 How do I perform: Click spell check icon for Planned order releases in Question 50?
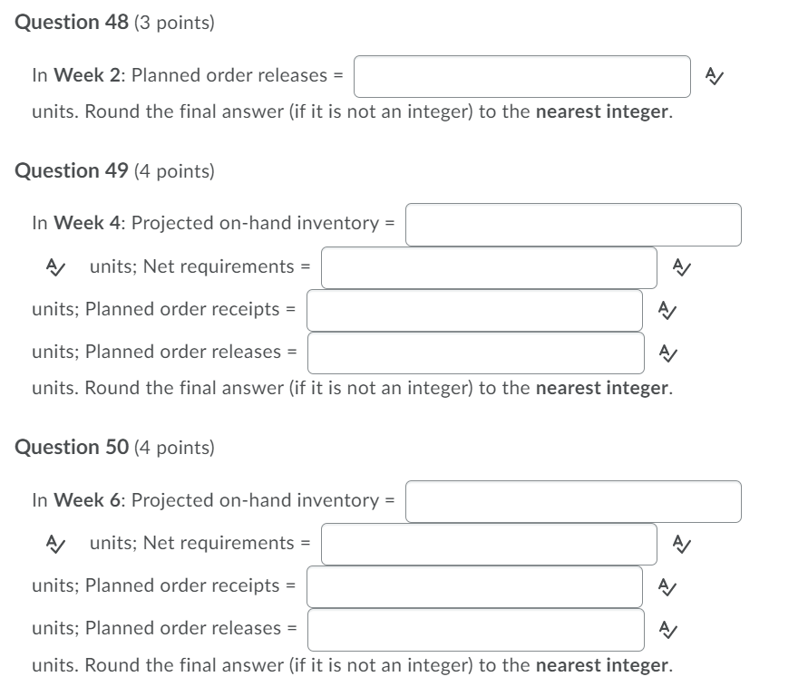tap(669, 629)
